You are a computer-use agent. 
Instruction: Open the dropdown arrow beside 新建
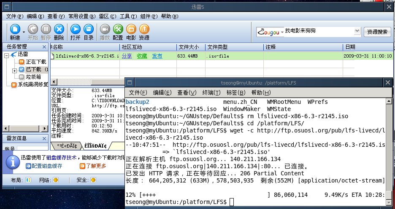24,32
